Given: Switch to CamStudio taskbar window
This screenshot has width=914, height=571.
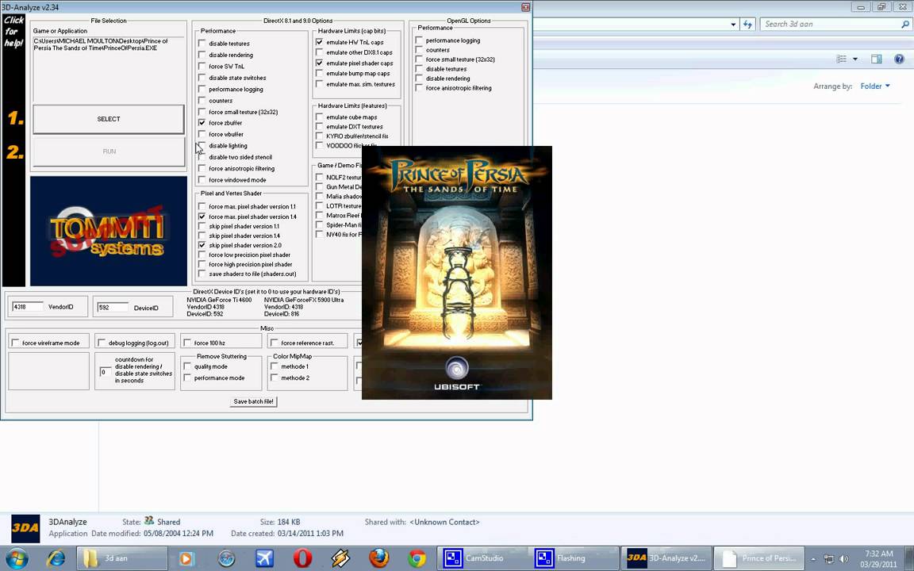Looking at the screenshot, I should coord(482,558).
